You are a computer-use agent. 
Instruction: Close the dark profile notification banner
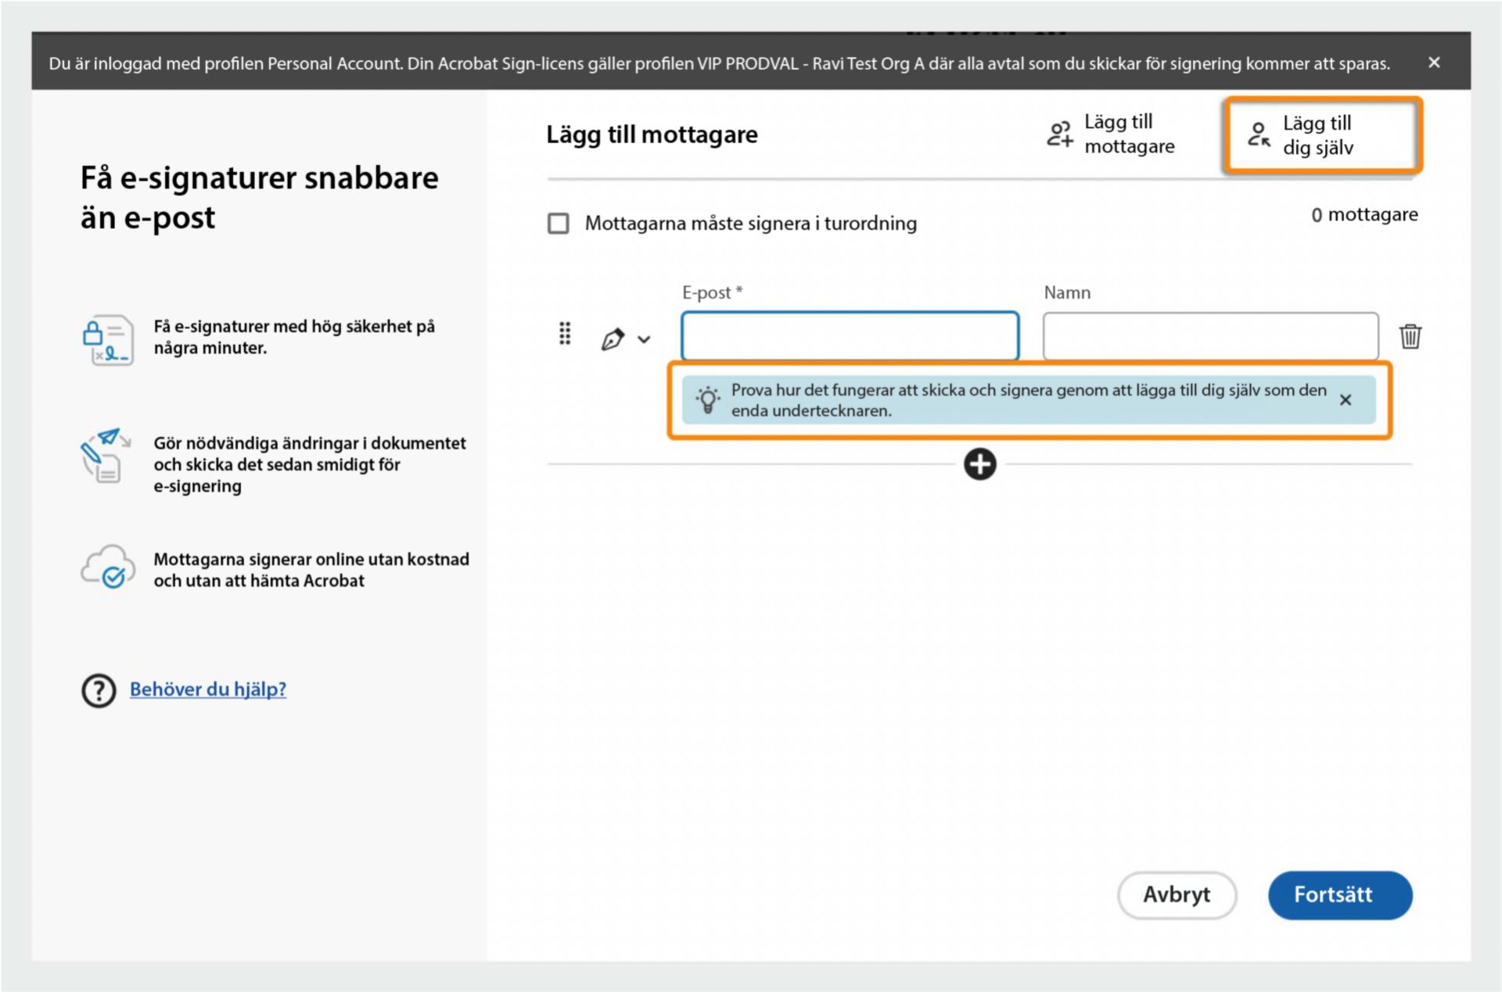point(1434,63)
